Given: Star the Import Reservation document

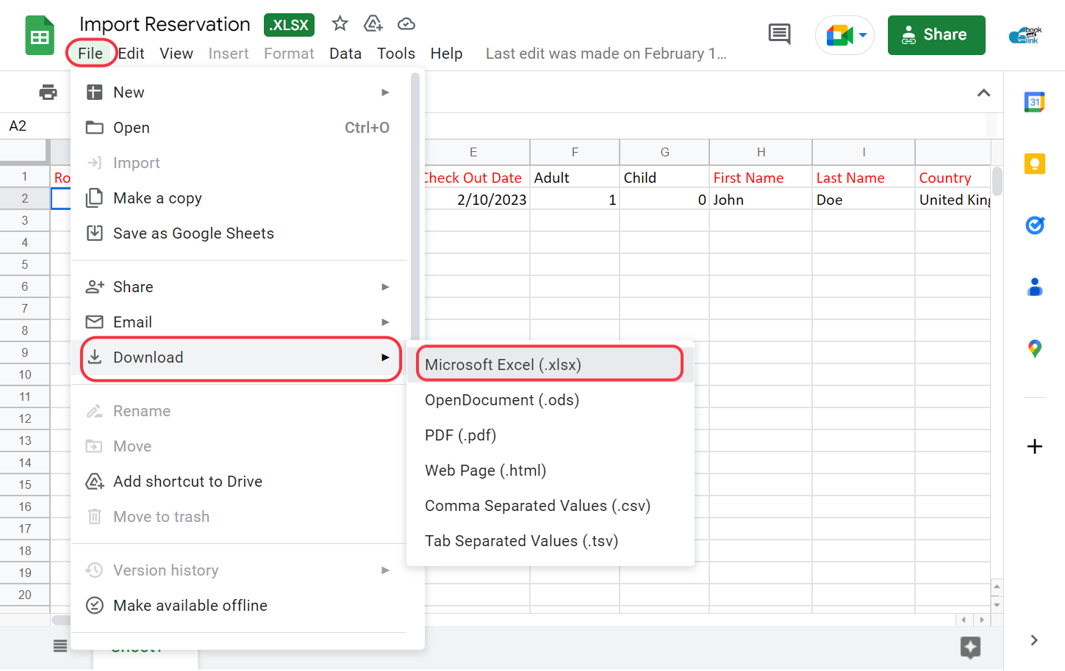Looking at the screenshot, I should (340, 23).
